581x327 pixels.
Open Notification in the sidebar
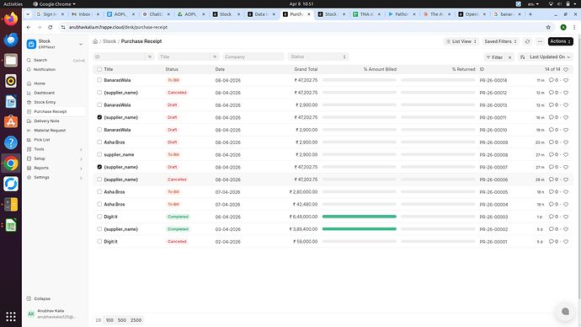click(x=44, y=69)
